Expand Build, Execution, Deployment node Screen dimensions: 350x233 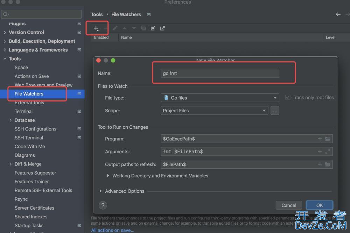pyautogui.click(x=5, y=41)
